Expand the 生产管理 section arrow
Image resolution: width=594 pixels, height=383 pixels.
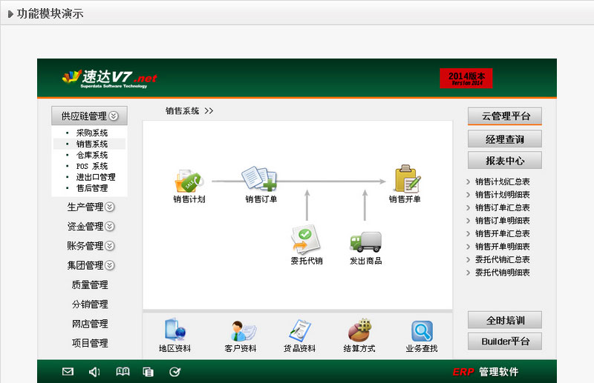(x=110, y=207)
